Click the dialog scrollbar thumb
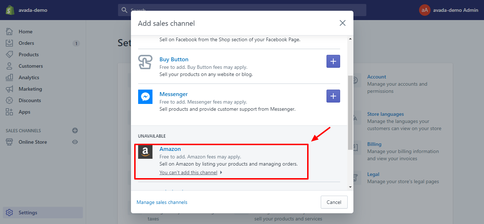 click(x=350, y=113)
